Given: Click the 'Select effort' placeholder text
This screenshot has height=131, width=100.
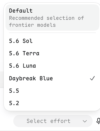Looking at the screenshot, I should pyautogui.click(x=48, y=121).
